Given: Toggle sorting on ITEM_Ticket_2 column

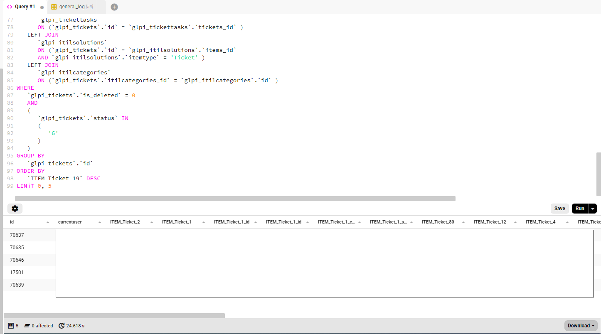Looking at the screenshot, I should click(151, 221).
